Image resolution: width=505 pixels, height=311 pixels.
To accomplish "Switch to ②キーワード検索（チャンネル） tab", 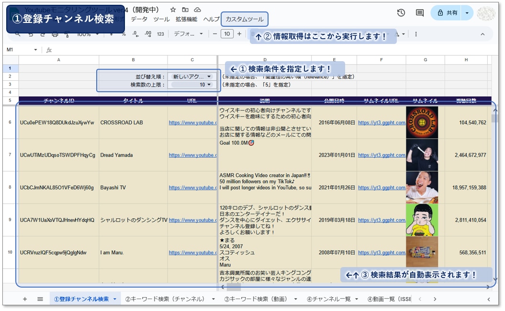I will point(165,299).
